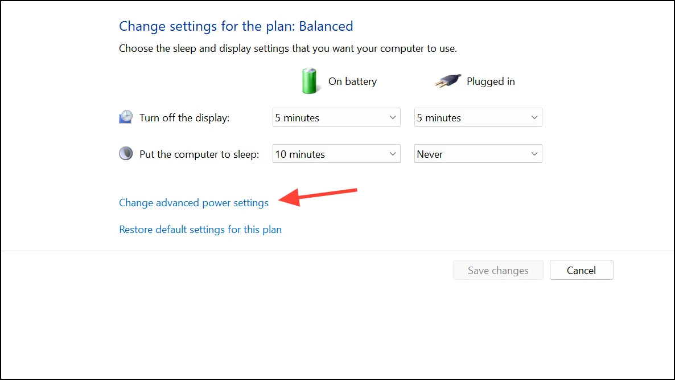Click Restore default settings for this plan

coord(200,229)
